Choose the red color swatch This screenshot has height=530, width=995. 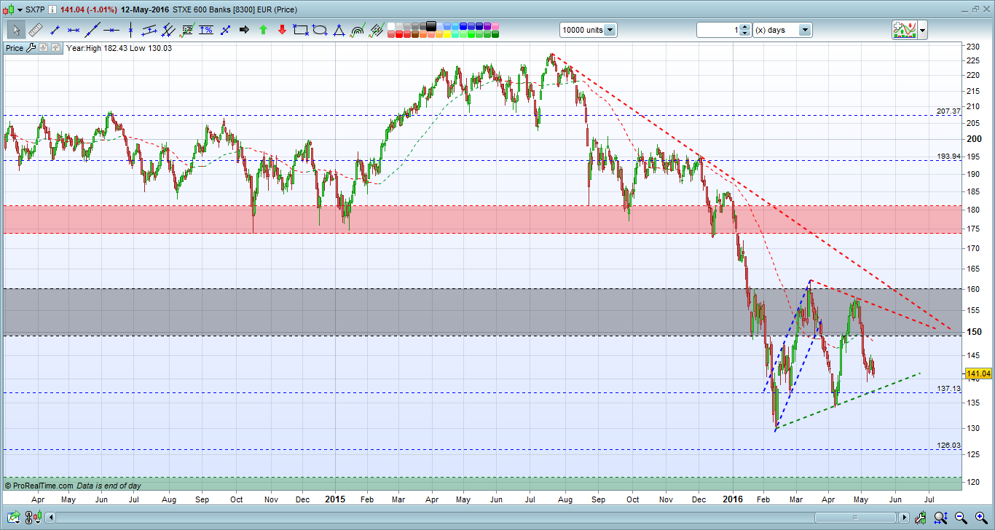(399, 34)
